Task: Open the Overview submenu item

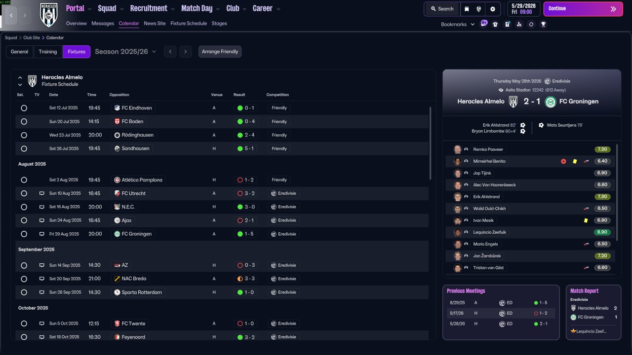Action: 76,23
